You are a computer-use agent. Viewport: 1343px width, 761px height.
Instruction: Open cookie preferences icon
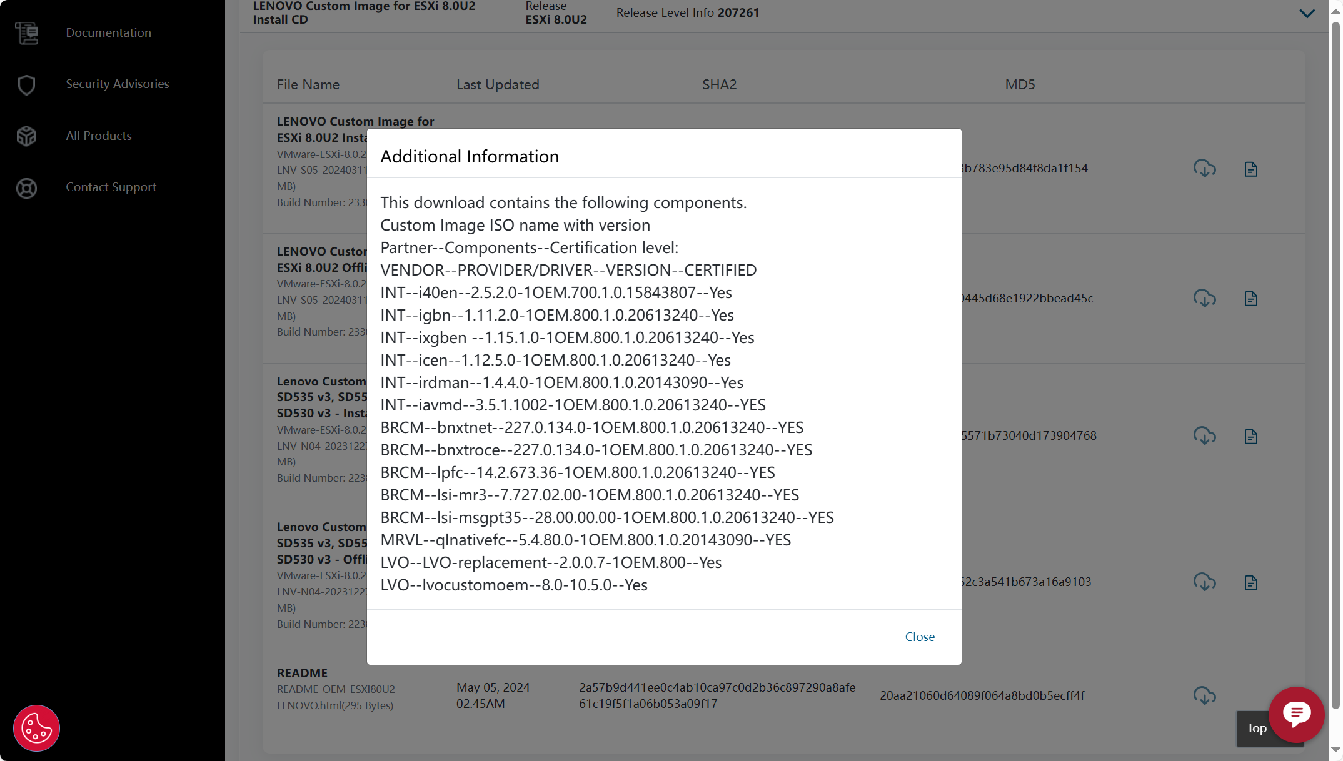tap(36, 728)
